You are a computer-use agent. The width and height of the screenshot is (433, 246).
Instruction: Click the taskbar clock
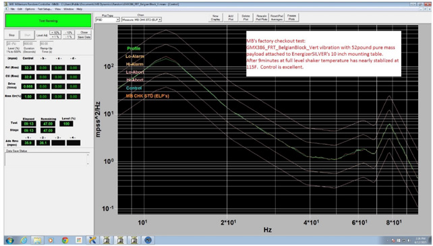pyautogui.click(x=420, y=240)
